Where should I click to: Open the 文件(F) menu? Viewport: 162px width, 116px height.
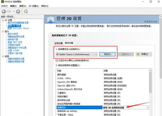(4, 6)
